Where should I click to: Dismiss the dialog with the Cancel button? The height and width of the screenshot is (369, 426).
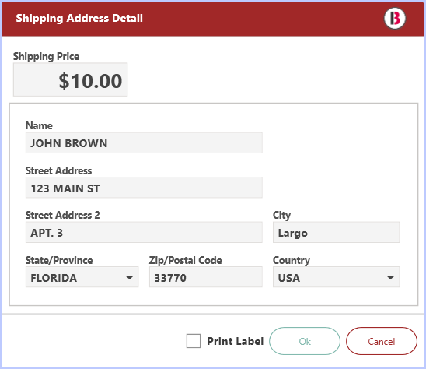[382, 341]
